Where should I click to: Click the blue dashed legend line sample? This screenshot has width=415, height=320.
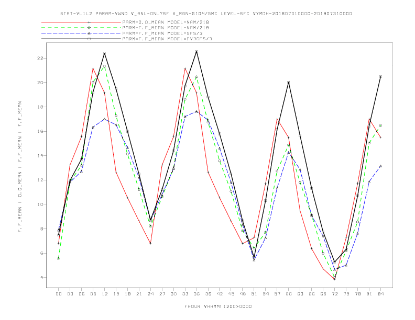[81, 33]
